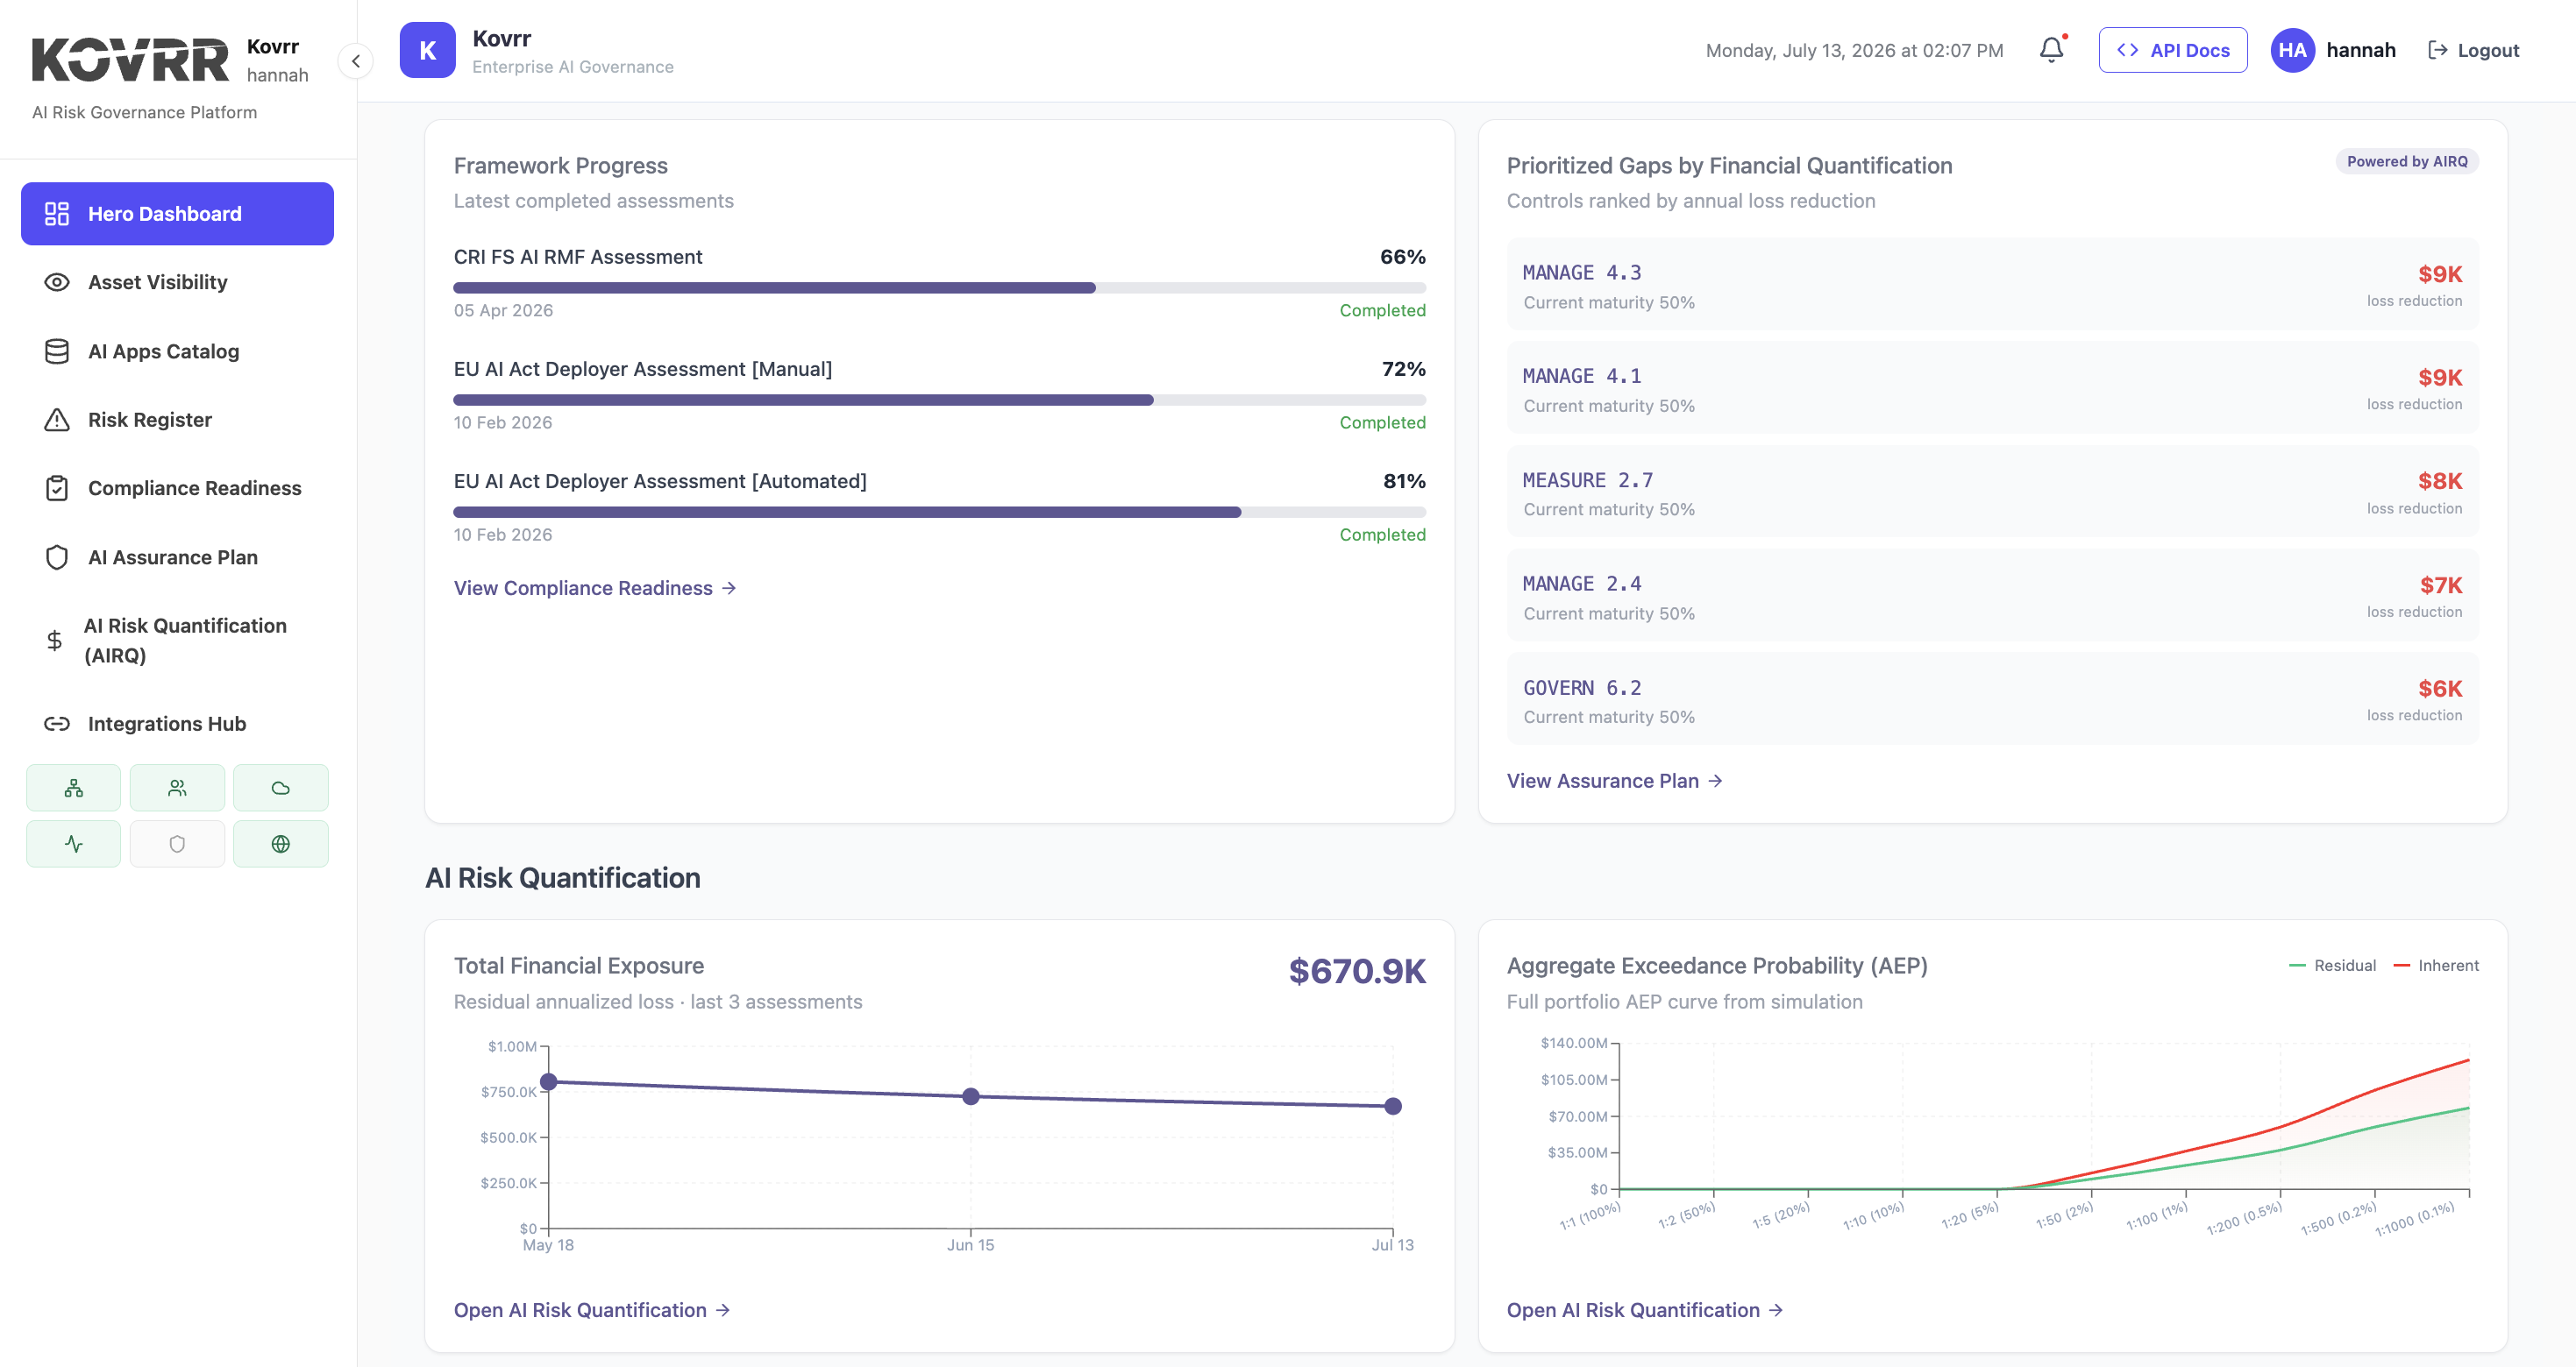
Task: Open the activity pulse integration tile
Action: coord(73,843)
